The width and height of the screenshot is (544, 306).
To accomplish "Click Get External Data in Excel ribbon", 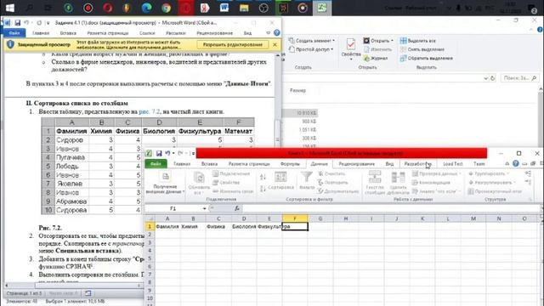I will pyautogui.click(x=165, y=182).
